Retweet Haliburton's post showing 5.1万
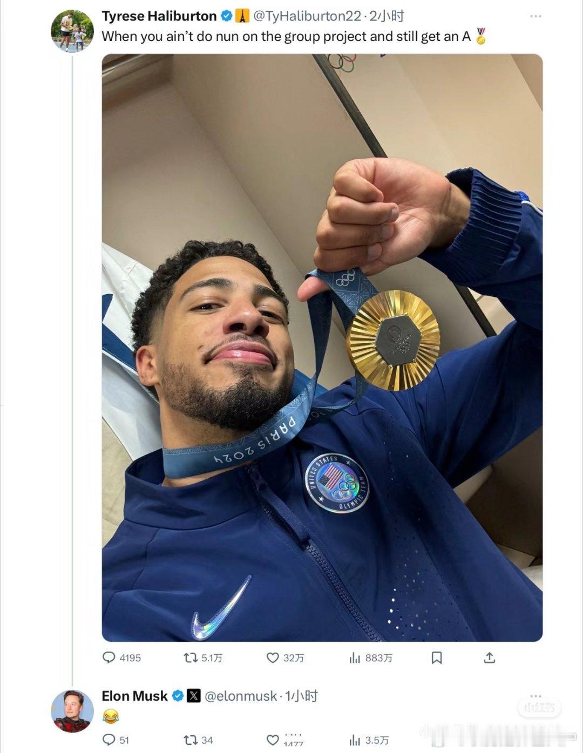The width and height of the screenshot is (583, 753). [203, 657]
